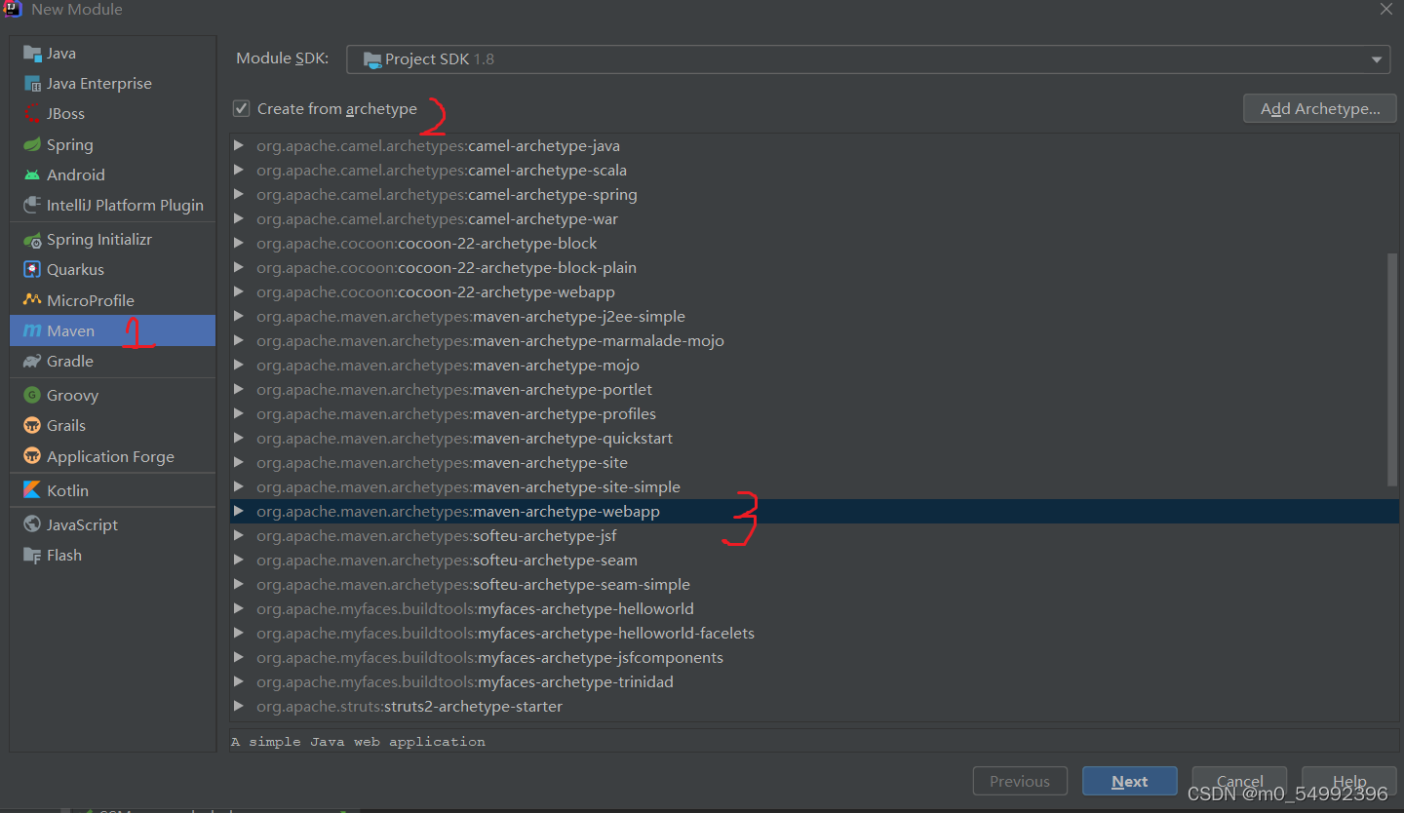Expand maven-archetype-site node

[239, 463]
